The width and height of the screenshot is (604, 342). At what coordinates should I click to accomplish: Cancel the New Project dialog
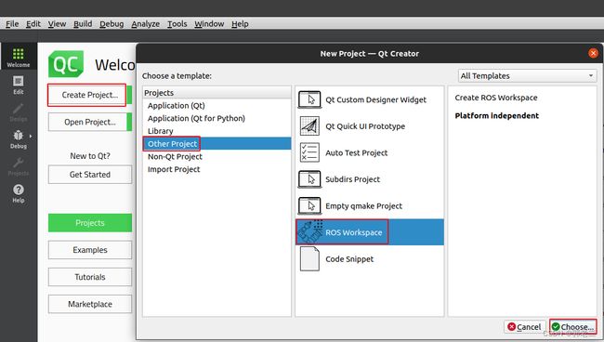tap(525, 326)
